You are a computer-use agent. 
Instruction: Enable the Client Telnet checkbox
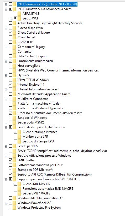10,37
